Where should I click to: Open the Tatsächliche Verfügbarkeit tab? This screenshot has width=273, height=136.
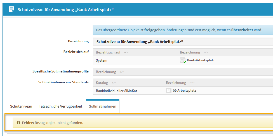[60, 106]
